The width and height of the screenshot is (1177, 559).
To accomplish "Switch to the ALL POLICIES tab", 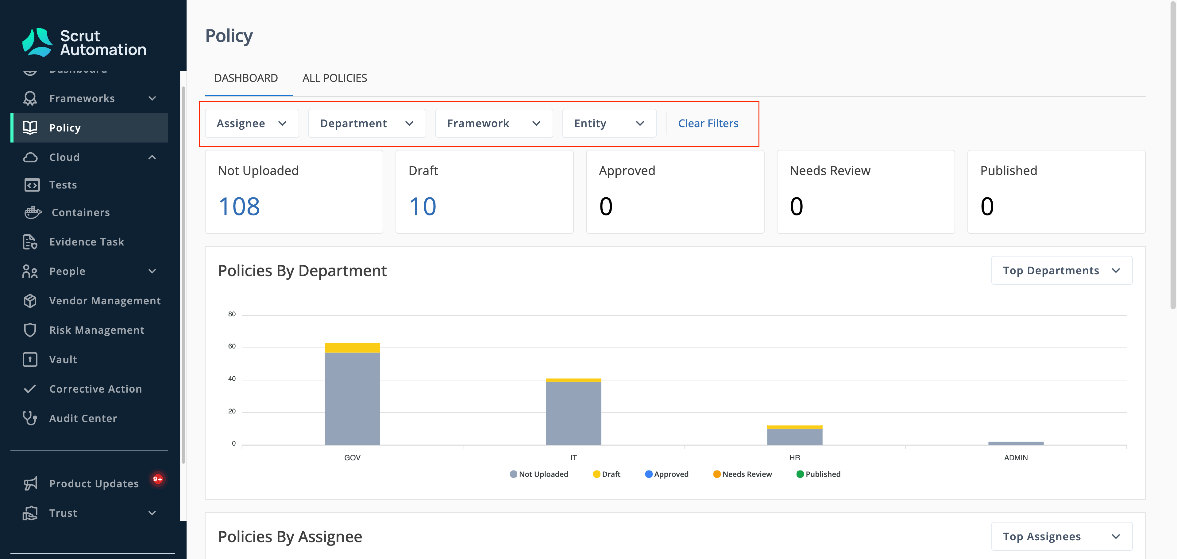I will 334,78.
